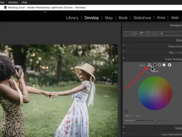Image resolution: width=182 pixels, height=137 pixels.
Task: Click the hue handle on wheel edge
Action: (173, 93)
